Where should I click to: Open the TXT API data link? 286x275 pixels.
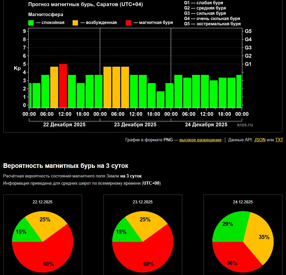pyautogui.click(x=279, y=140)
